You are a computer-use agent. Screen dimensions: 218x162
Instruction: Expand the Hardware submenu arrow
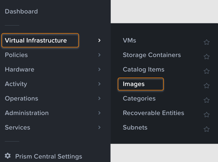[99, 69]
